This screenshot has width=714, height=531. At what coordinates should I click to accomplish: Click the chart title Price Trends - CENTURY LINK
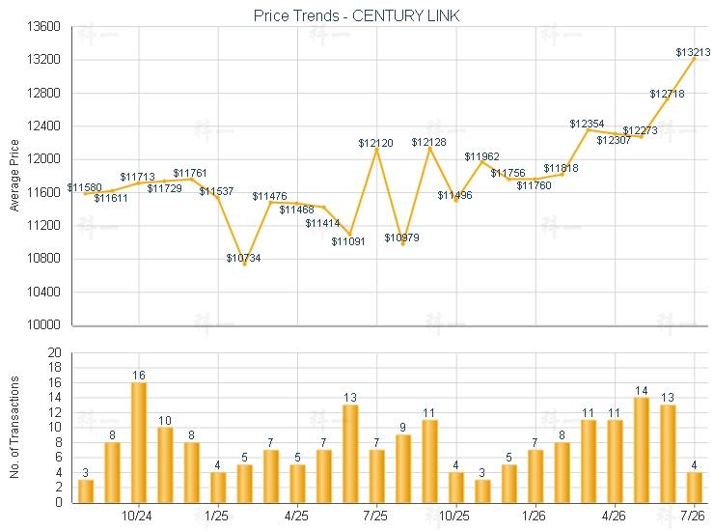[356, 15]
